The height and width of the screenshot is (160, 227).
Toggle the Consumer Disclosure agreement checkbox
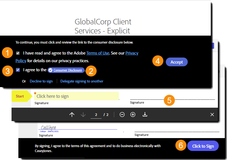(x=18, y=70)
